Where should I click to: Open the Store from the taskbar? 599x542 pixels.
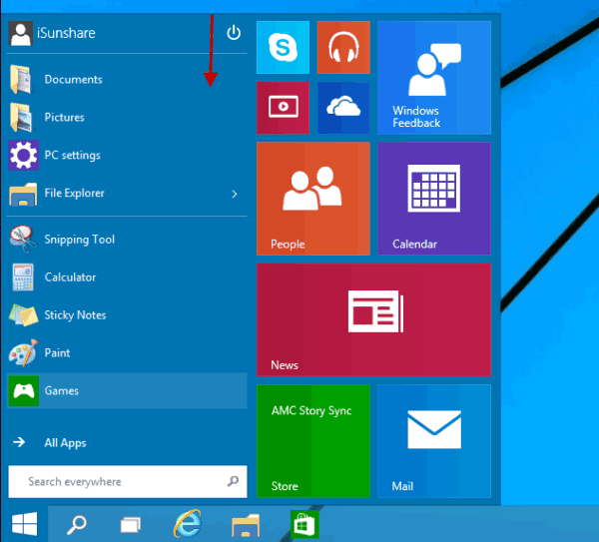point(304,524)
